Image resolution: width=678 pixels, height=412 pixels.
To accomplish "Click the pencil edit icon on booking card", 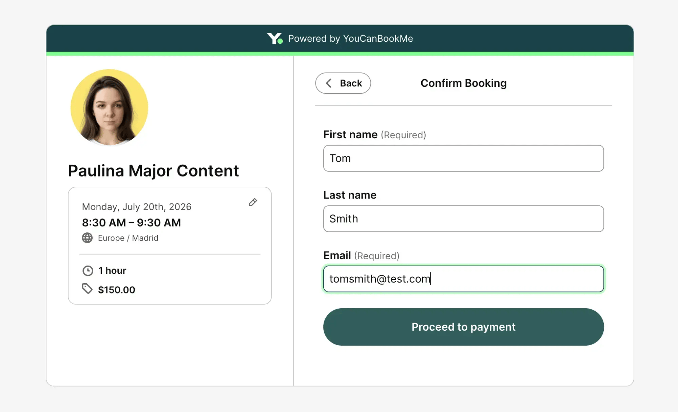I will (253, 202).
